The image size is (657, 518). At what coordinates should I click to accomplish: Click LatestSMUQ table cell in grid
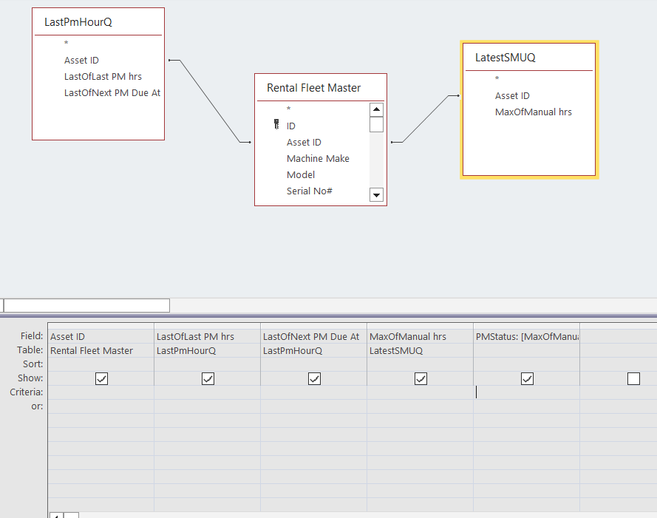click(x=421, y=350)
